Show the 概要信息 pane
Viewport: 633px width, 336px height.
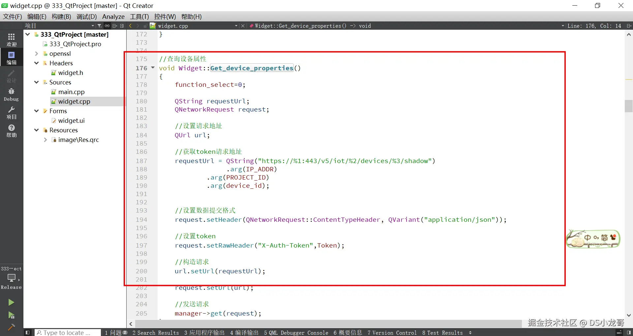point(347,332)
